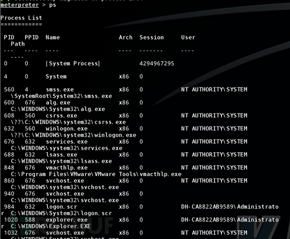
Task: Select the "explorer.exe" process name
Action: coord(67,220)
